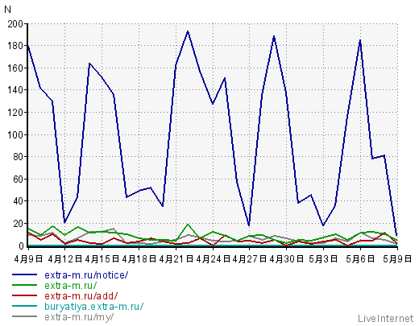Click the 100 value on Y axis
The width and height of the screenshot is (419, 326).
tap(15, 135)
